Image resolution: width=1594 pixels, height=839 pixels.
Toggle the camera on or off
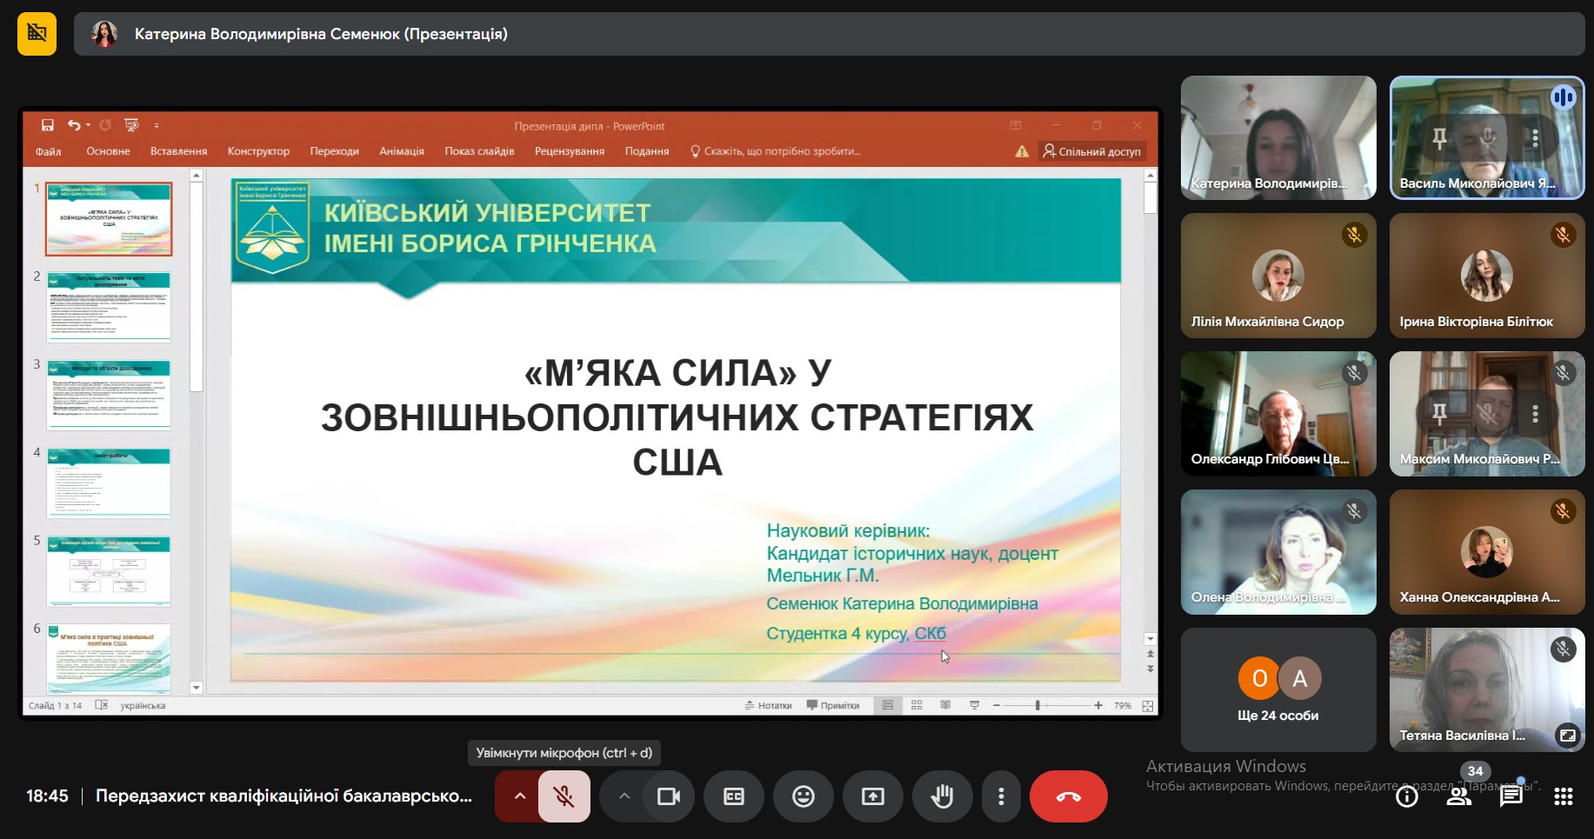[x=668, y=796]
